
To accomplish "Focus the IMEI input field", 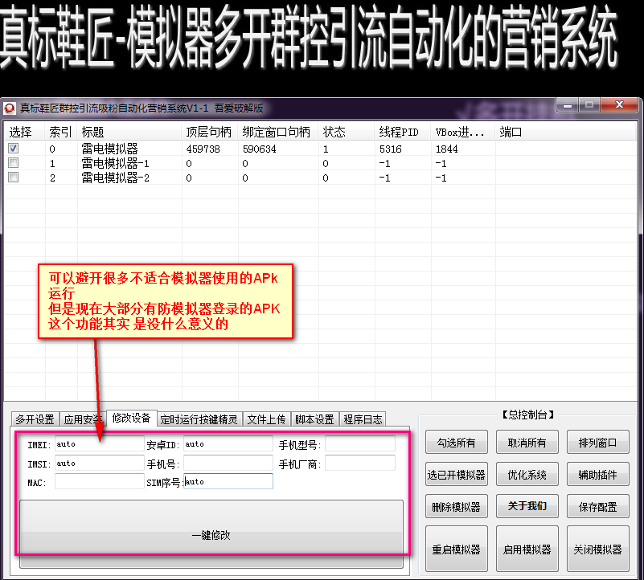I will pyautogui.click(x=99, y=443).
